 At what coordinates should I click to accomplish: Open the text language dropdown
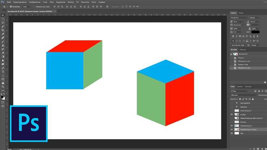click(x=239, y=45)
